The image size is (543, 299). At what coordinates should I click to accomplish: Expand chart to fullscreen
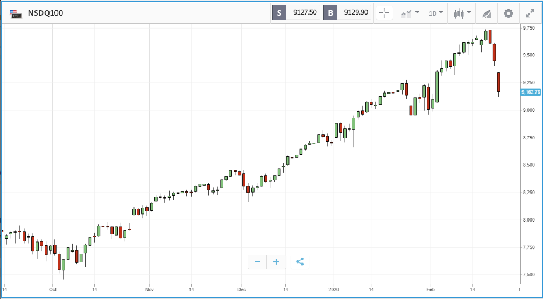(x=530, y=13)
